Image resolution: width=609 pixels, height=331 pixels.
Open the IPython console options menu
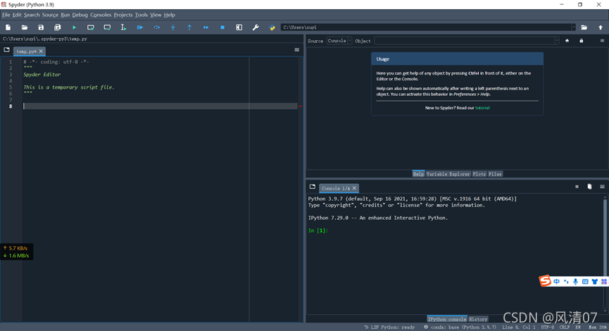602,187
